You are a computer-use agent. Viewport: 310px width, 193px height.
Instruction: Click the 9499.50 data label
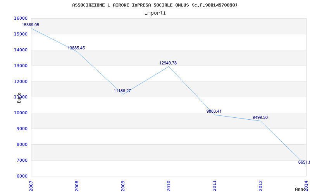click(260, 118)
